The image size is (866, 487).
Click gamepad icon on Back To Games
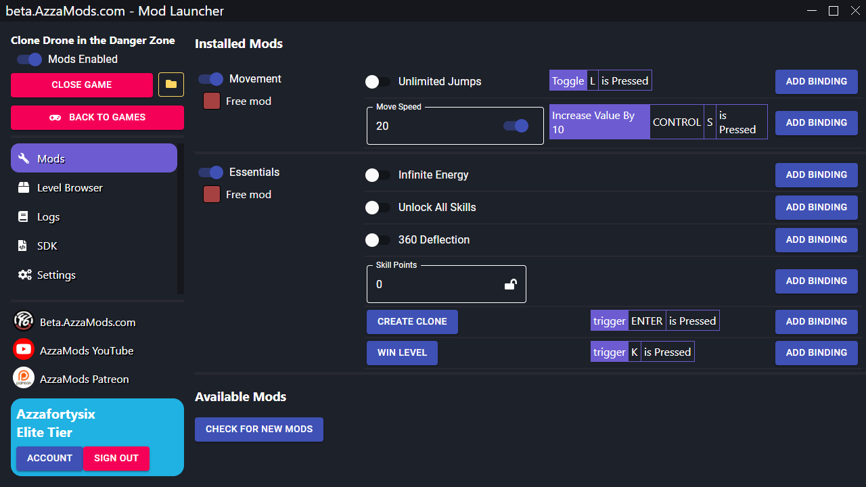coord(55,117)
